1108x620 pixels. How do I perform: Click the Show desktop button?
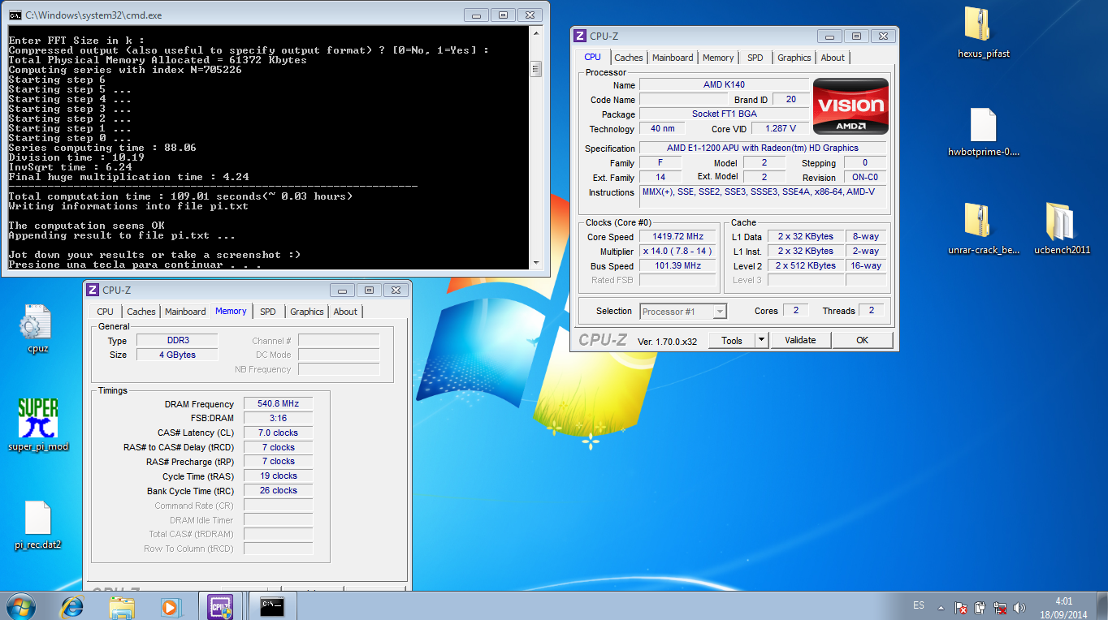tap(1102, 606)
